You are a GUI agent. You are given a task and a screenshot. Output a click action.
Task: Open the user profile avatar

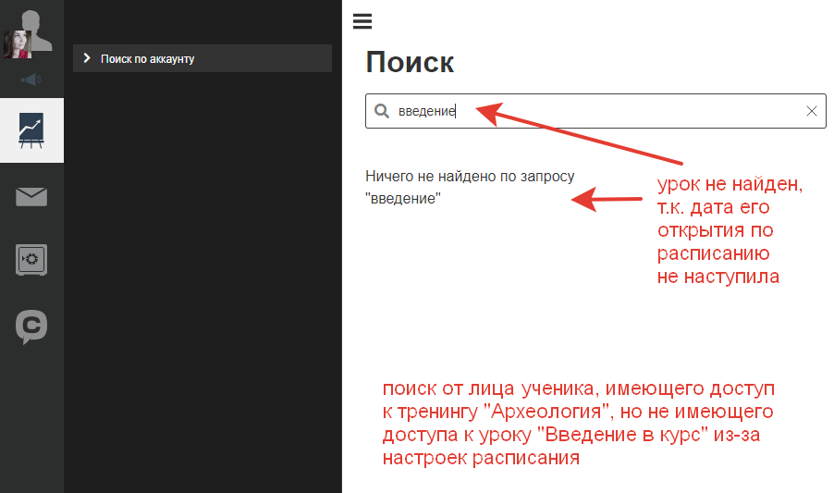28,34
